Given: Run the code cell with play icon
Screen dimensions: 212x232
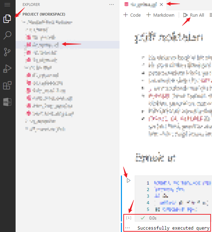Looking at the screenshot, I should 129,181.
